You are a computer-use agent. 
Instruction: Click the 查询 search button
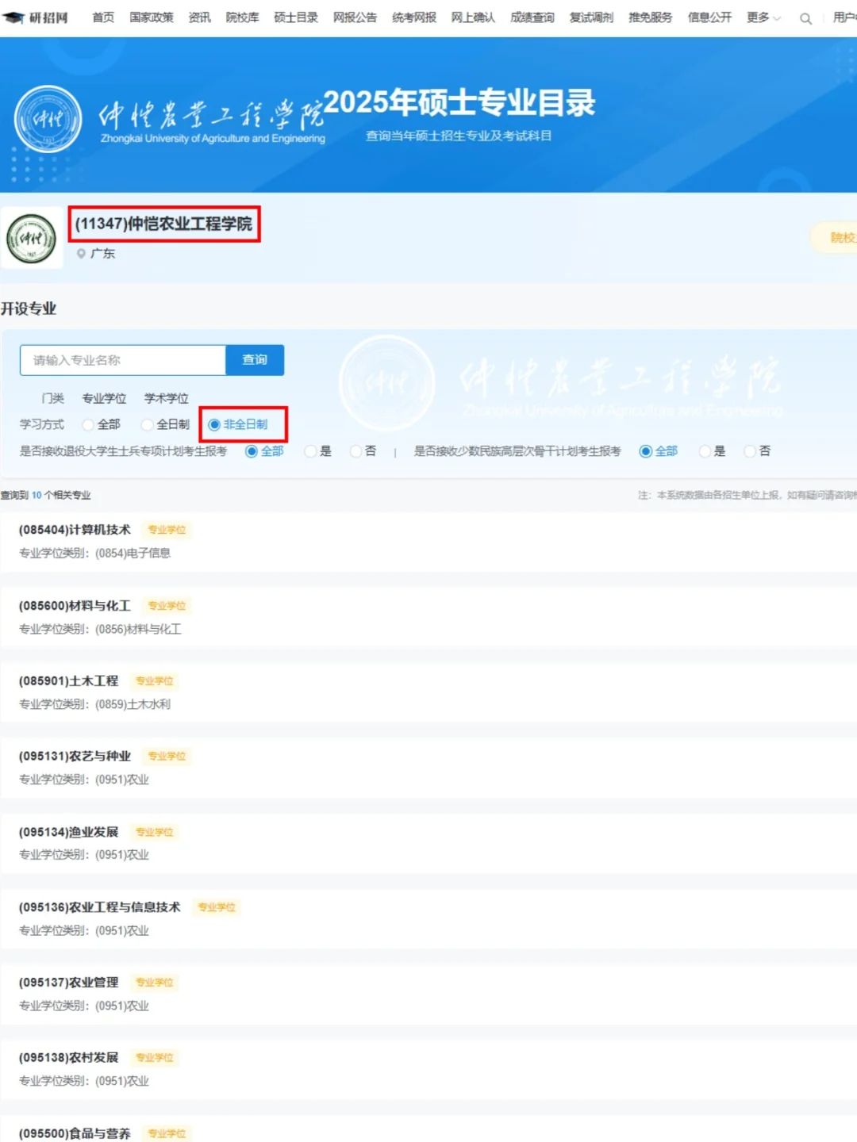click(255, 360)
